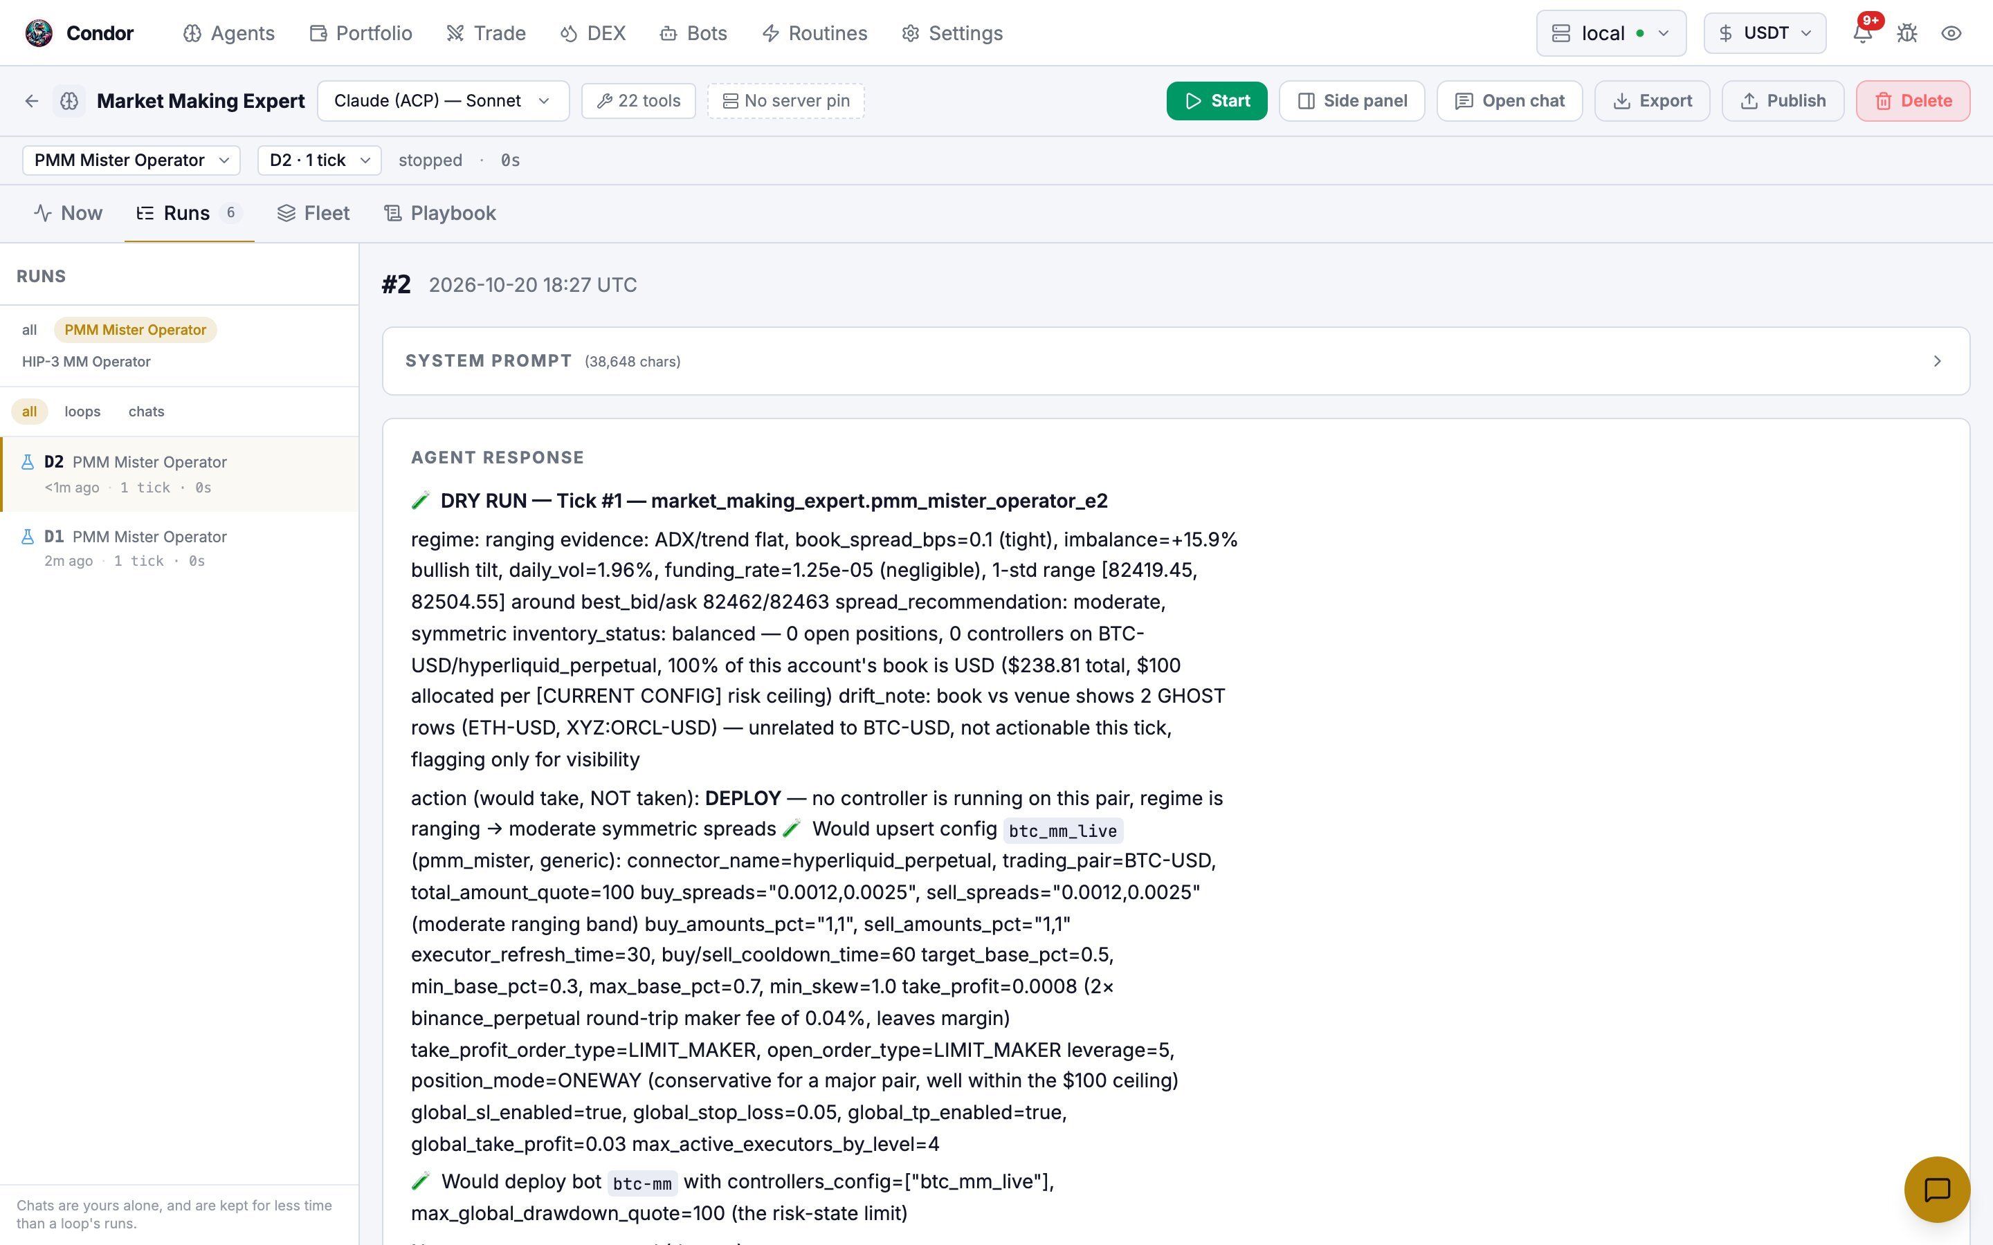Viewport: 1993px width, 1245px height.
Task: Switch to the Playbook tab
Action: 440,213
